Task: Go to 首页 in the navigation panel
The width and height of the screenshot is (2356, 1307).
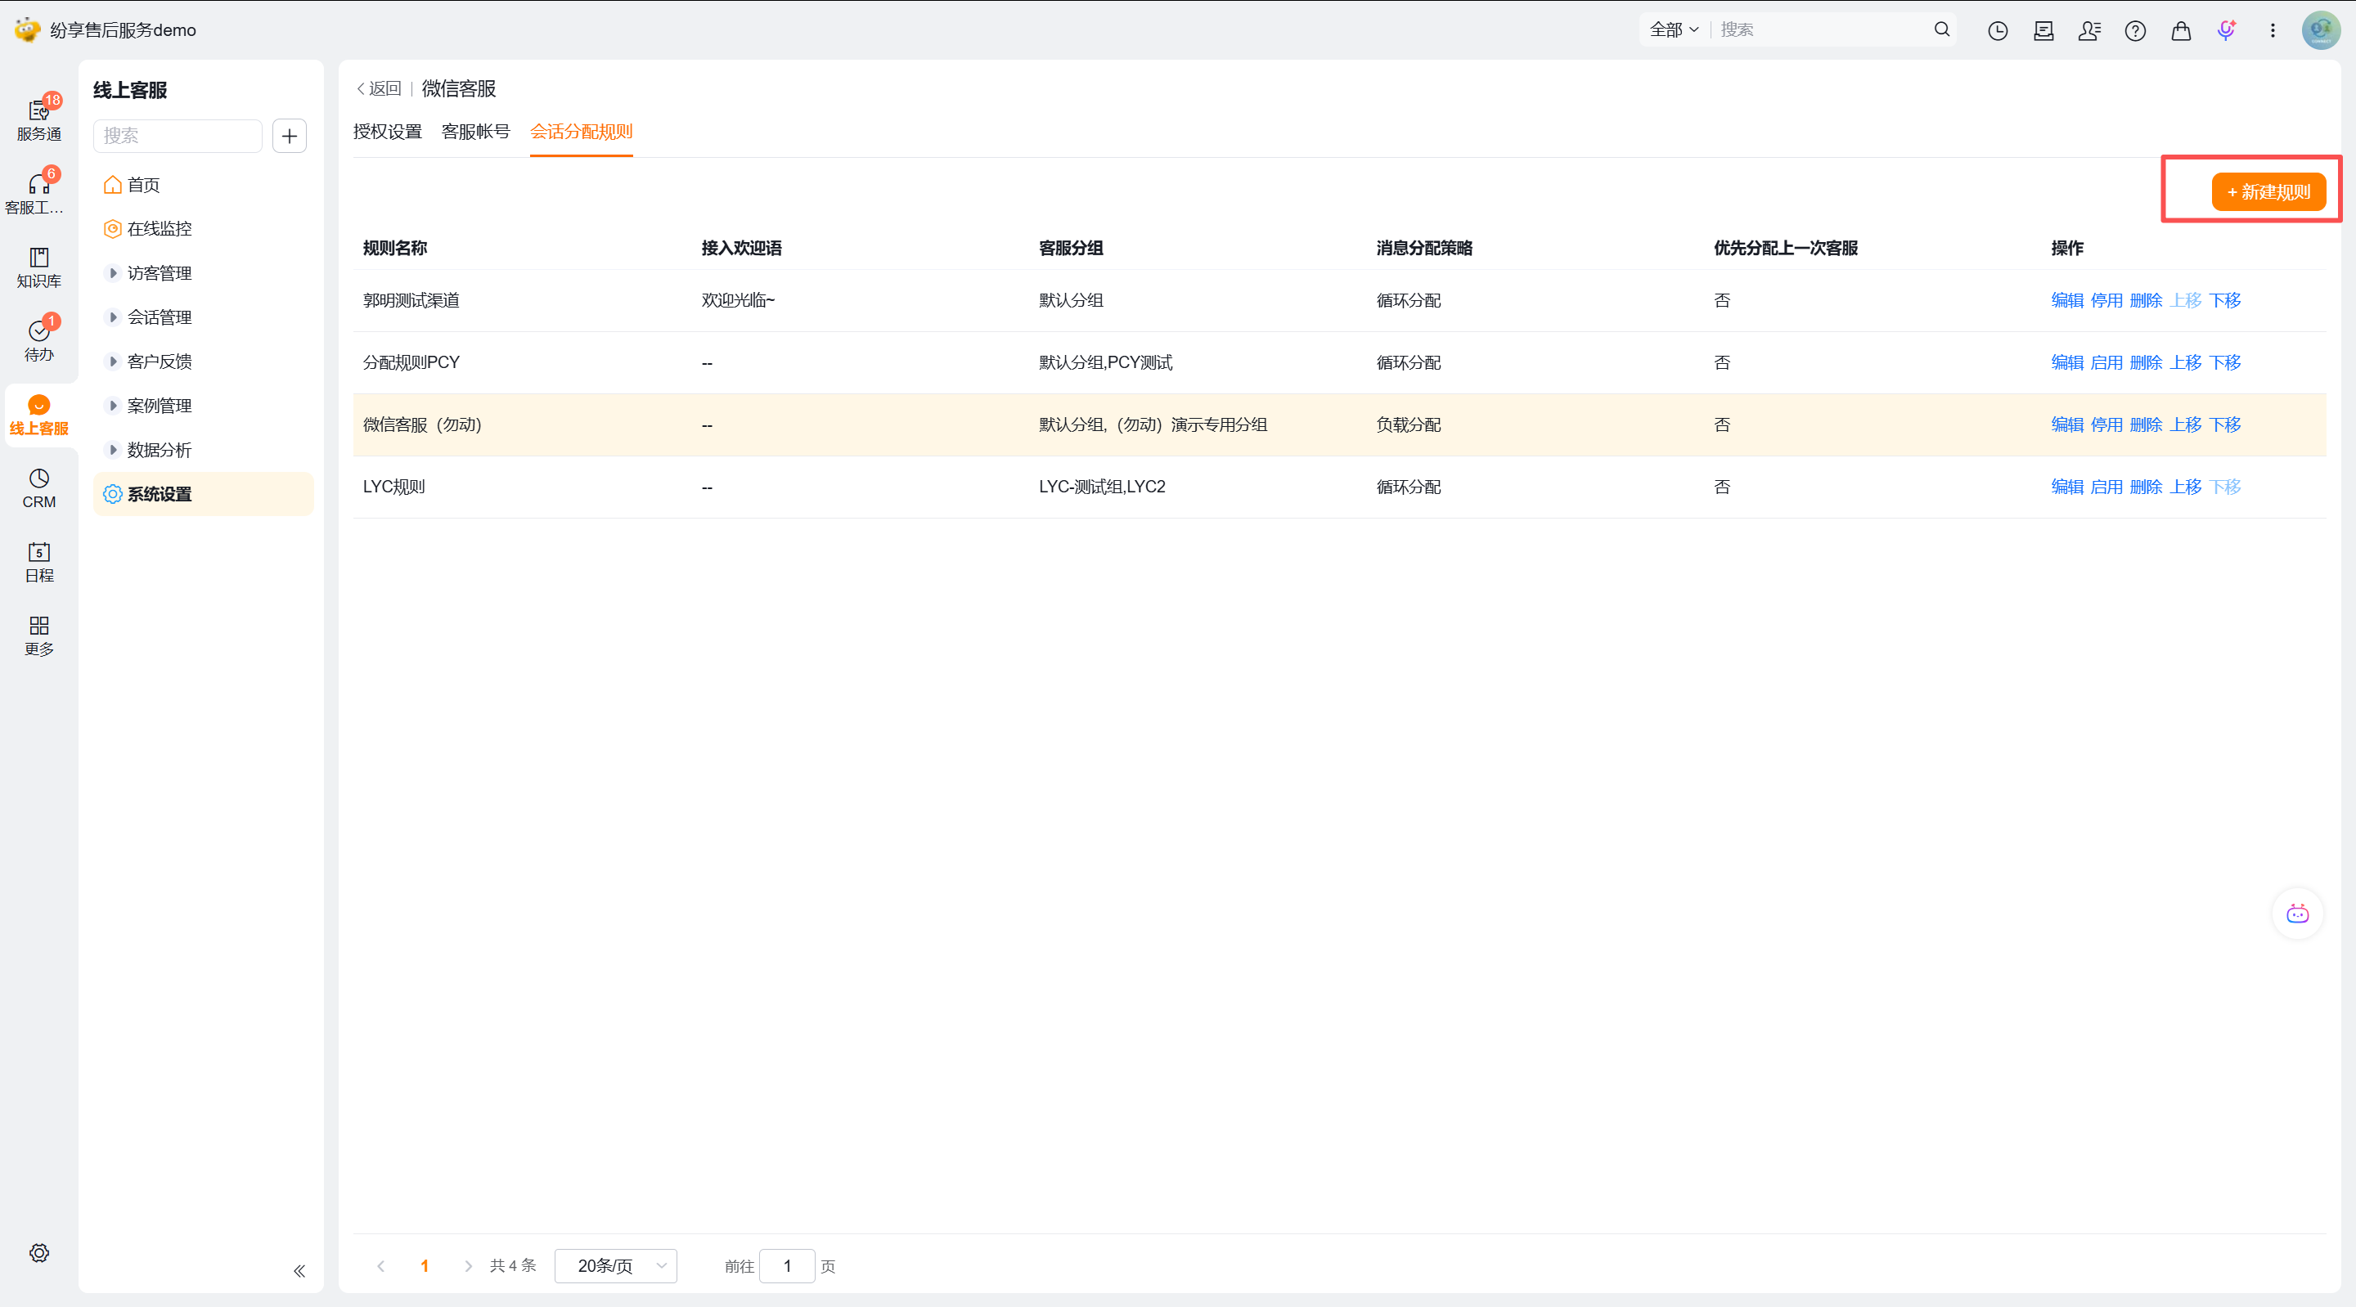Action: 203,185
